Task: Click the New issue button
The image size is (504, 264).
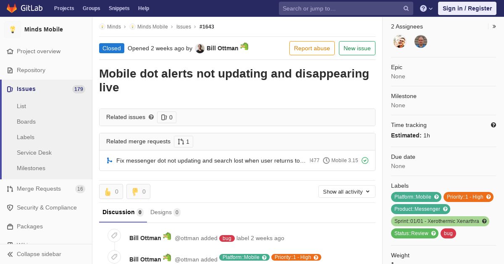Action: [x=357, y=48]
